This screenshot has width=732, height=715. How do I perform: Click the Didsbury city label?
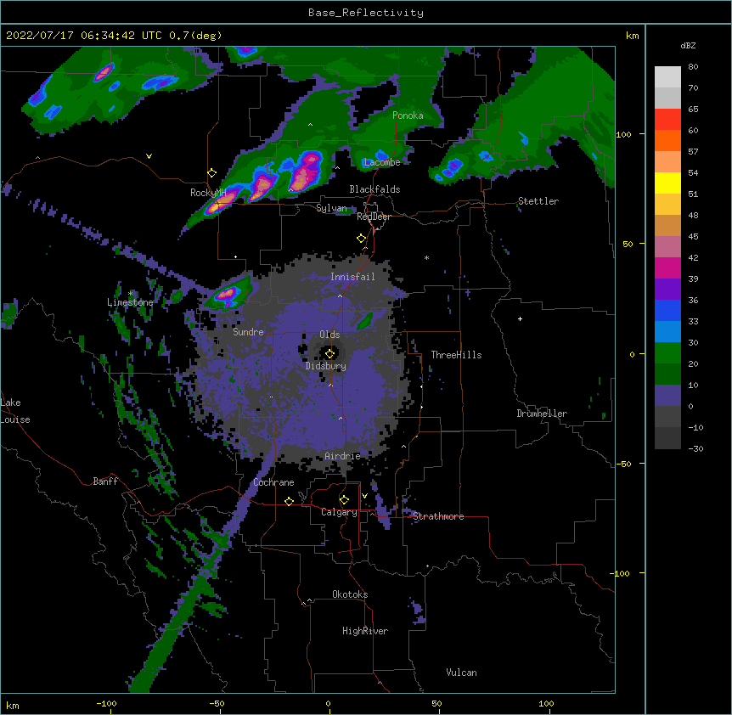[x=326, y=366]
